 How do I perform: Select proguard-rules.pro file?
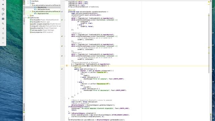point(46,26)
